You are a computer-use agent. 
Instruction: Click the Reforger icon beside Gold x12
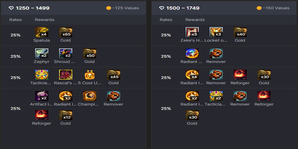point(42,115)
